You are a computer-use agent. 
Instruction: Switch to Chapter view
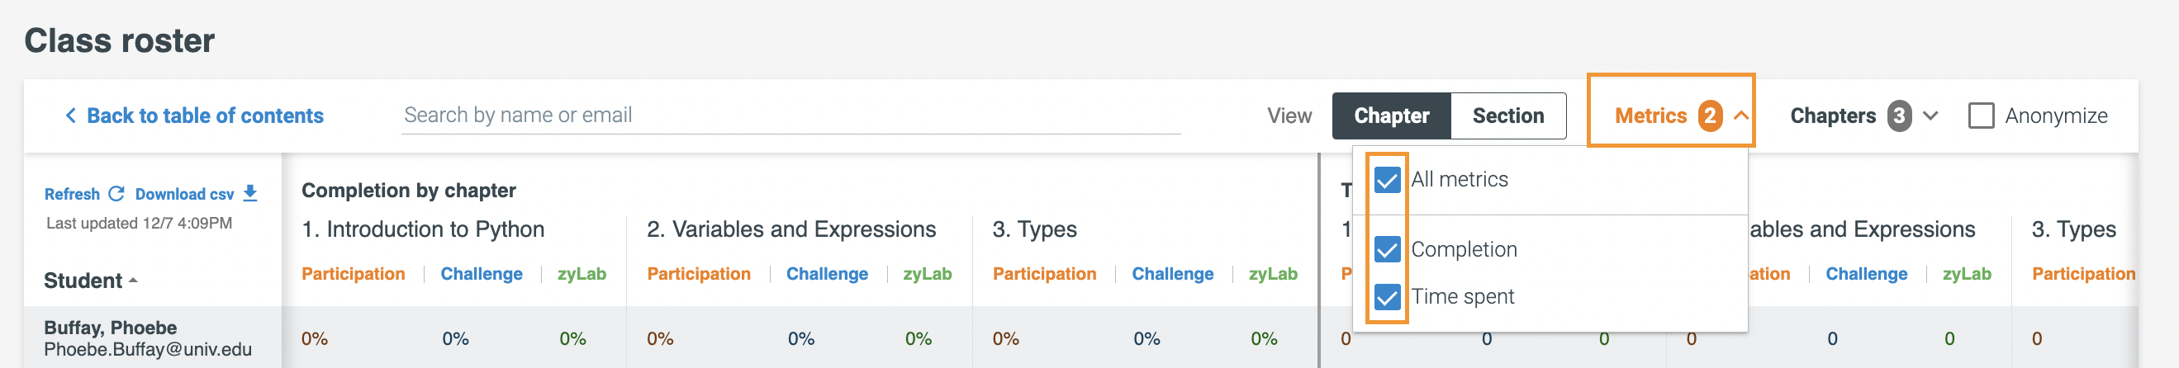(1392, 116)
